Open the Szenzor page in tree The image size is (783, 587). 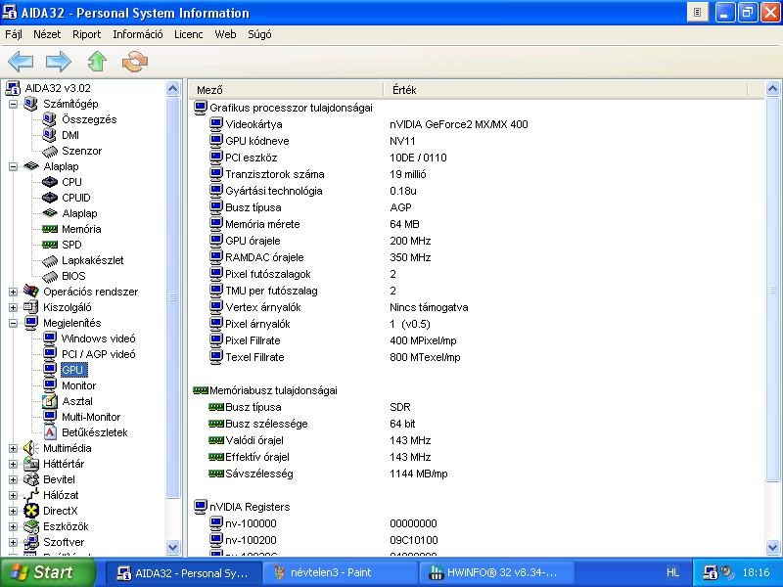(81, 151)
